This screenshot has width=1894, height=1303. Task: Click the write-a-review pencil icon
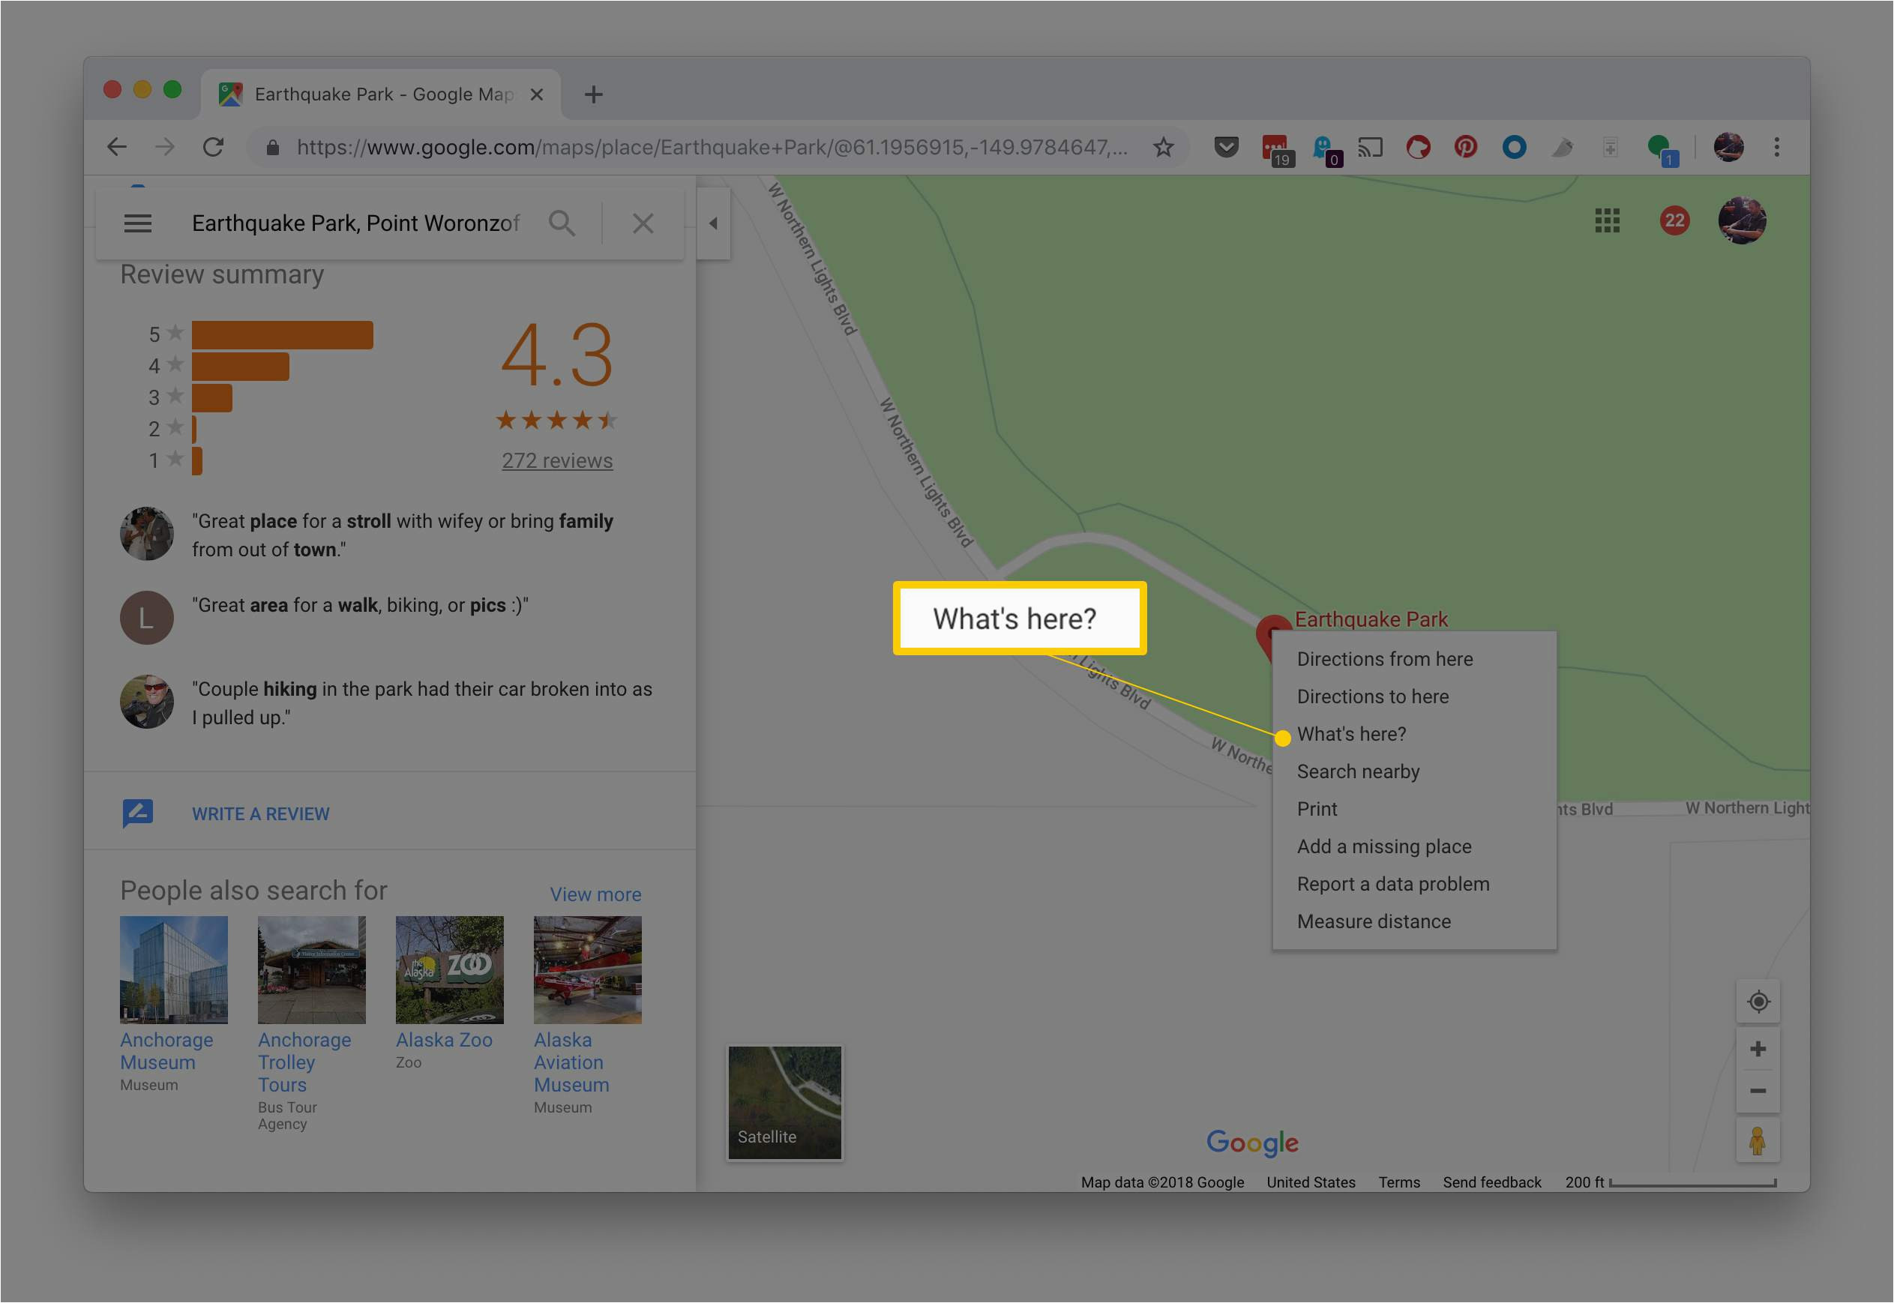(x=137, y=813)
